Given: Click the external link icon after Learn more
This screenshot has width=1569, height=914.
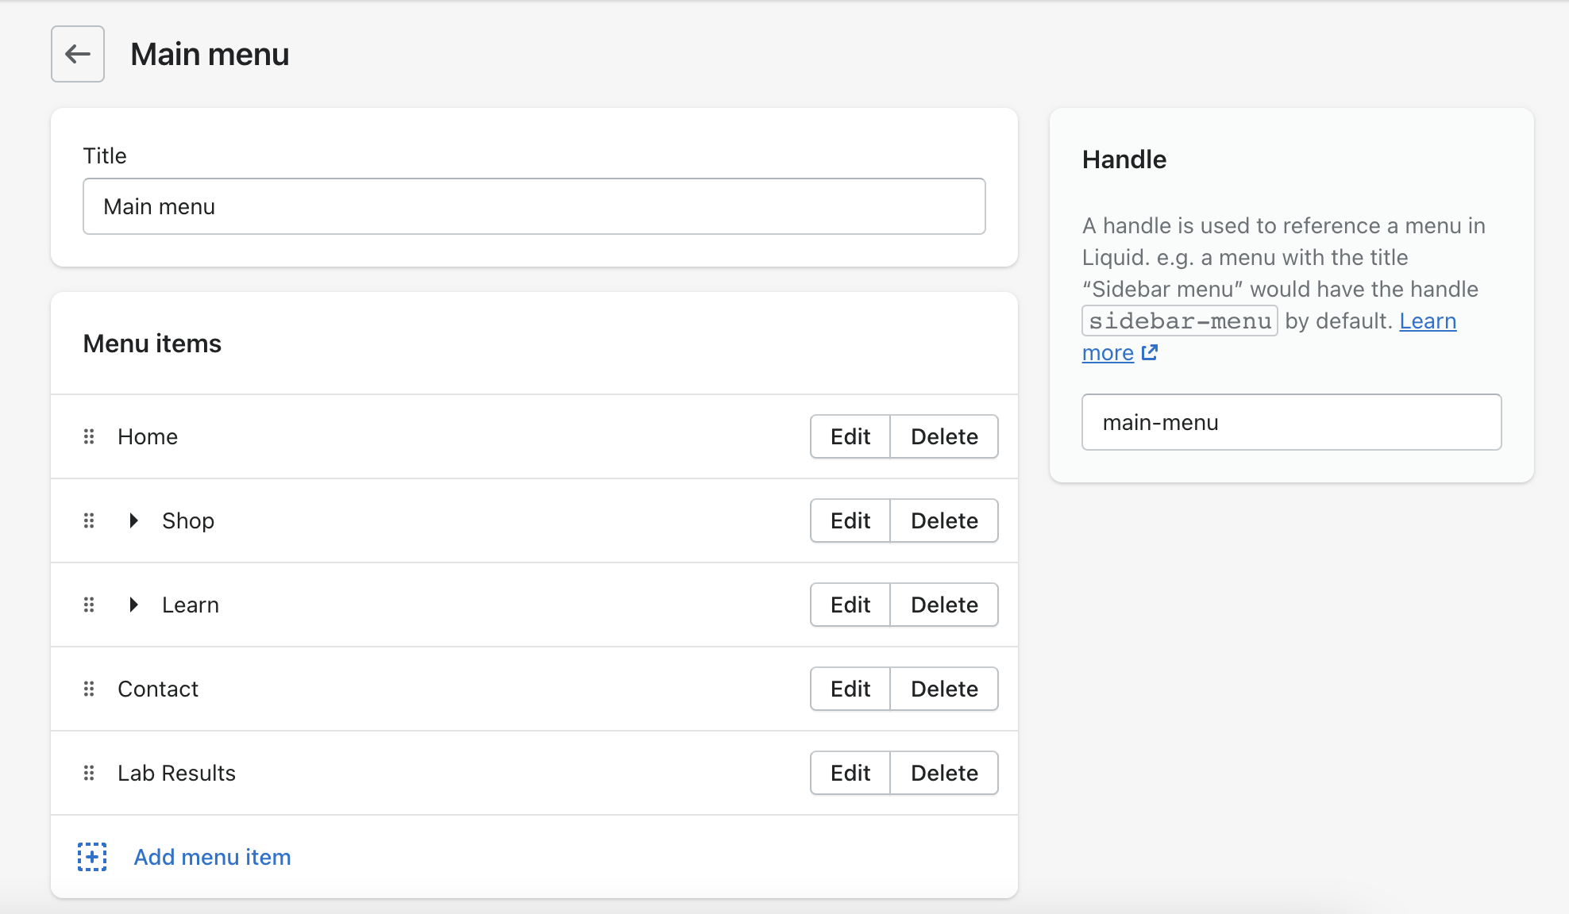Looking at the screenshot, I should click(x=1149, y=353).
